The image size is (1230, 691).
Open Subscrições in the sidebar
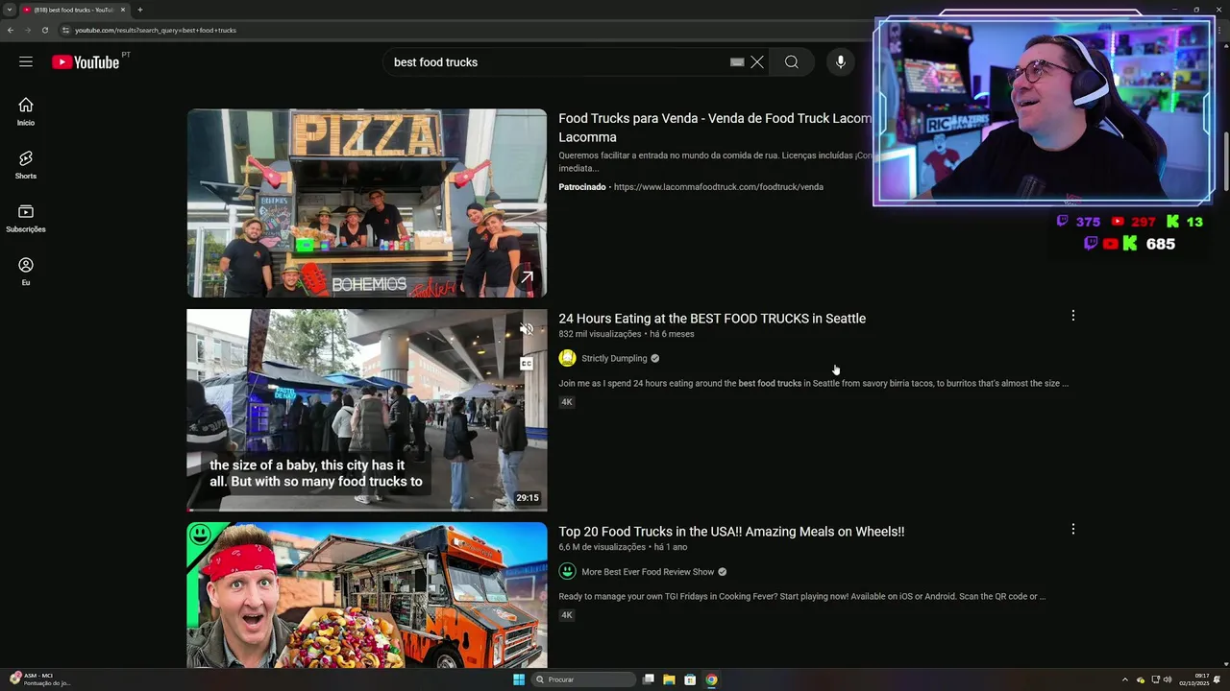coord(26,218)
